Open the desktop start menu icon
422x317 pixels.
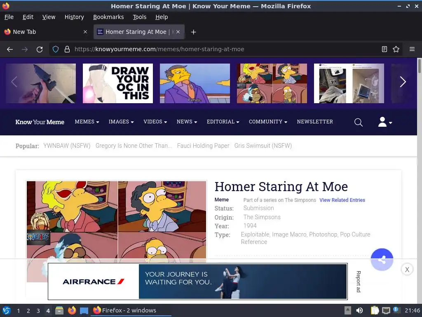7,310
